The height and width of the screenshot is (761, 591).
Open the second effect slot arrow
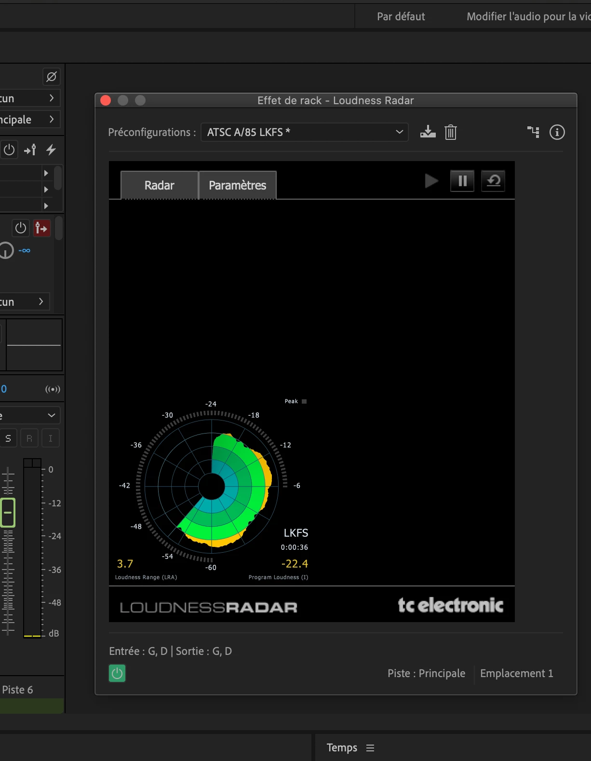46,190
